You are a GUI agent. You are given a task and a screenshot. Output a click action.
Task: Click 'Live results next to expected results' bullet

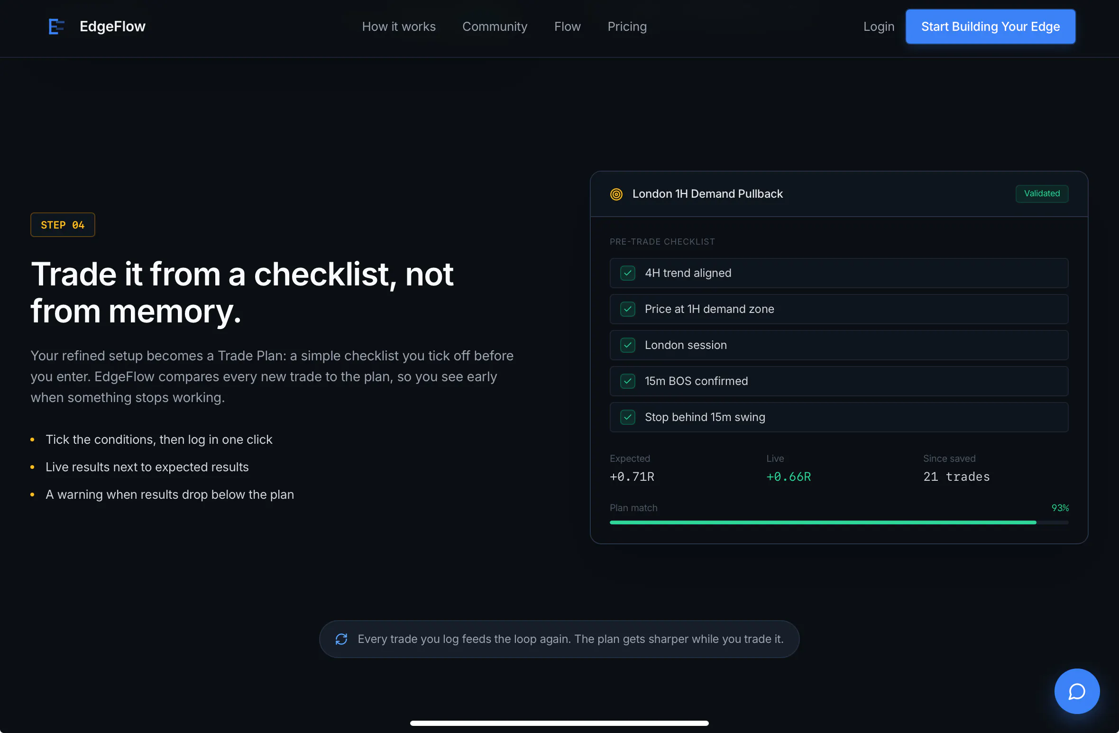point(147,467)
